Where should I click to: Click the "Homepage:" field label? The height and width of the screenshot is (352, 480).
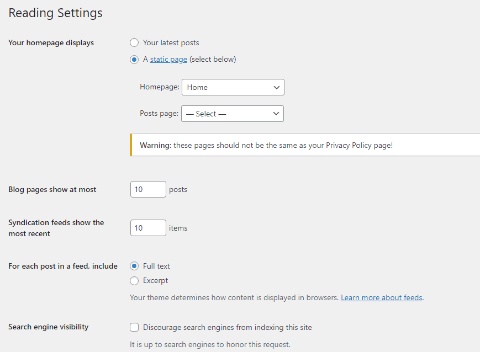click(x=159, y=87)
